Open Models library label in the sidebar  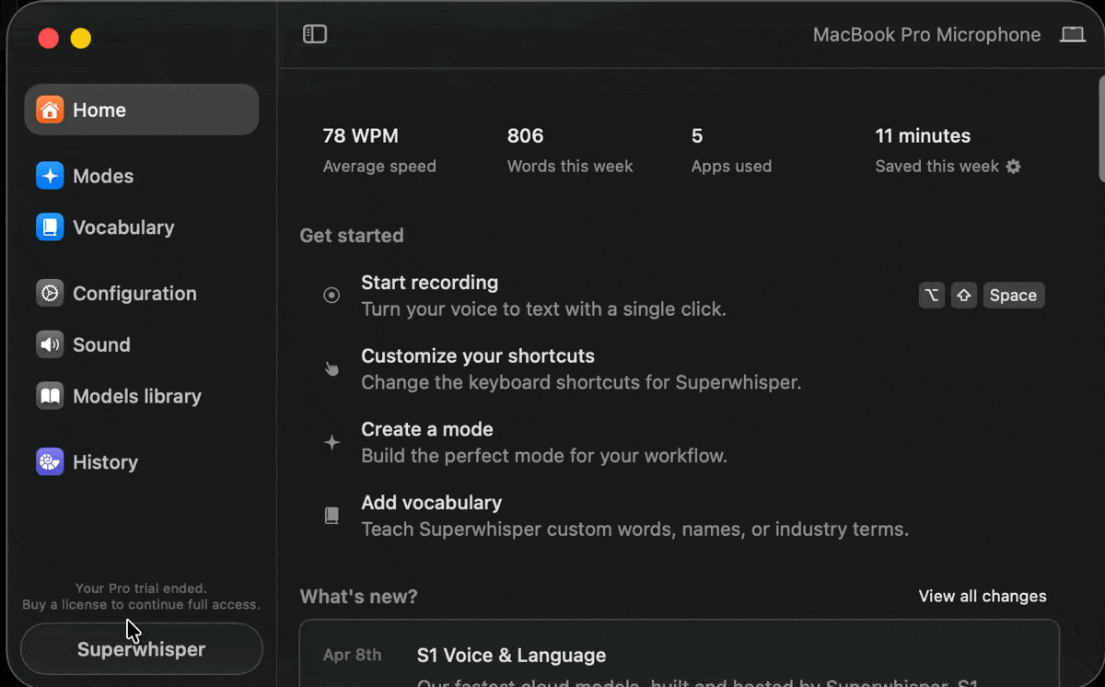click(x=137, y=396)
